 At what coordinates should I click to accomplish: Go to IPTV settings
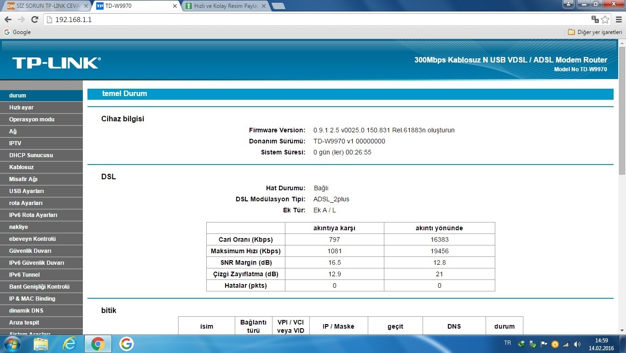[41, 143]
